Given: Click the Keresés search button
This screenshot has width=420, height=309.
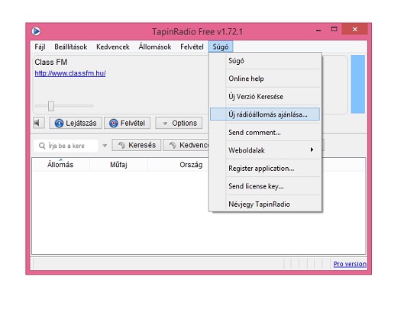Looking at the screenshot, I should point(137,145).
